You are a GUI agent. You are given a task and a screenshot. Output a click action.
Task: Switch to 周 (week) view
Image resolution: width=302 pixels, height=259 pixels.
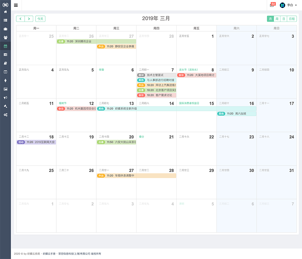pos(277,18)
